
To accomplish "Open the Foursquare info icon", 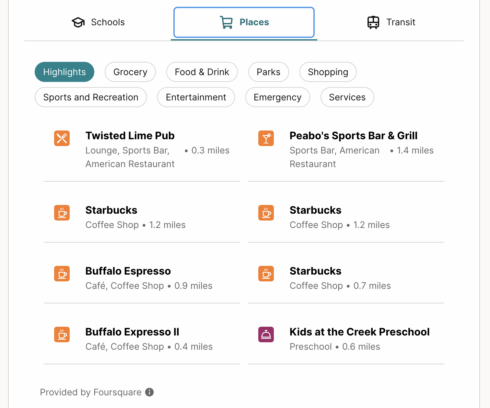I will 149,392.
